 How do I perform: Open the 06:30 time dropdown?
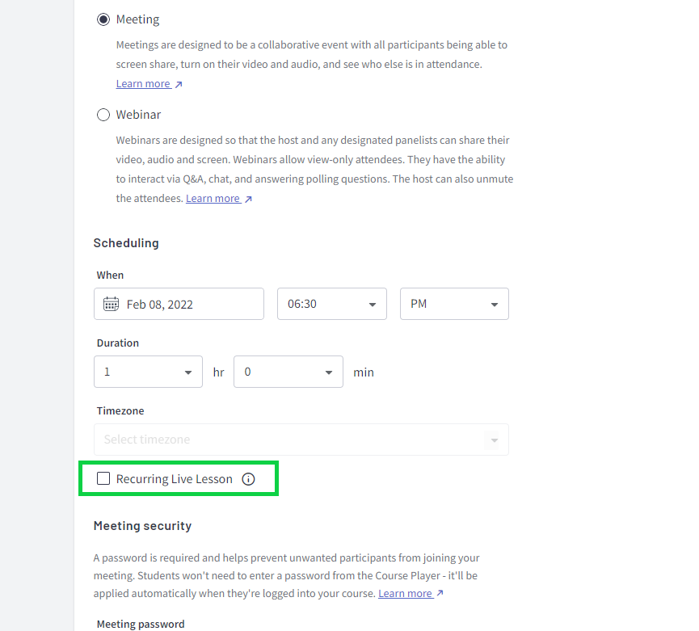(331, 304)
